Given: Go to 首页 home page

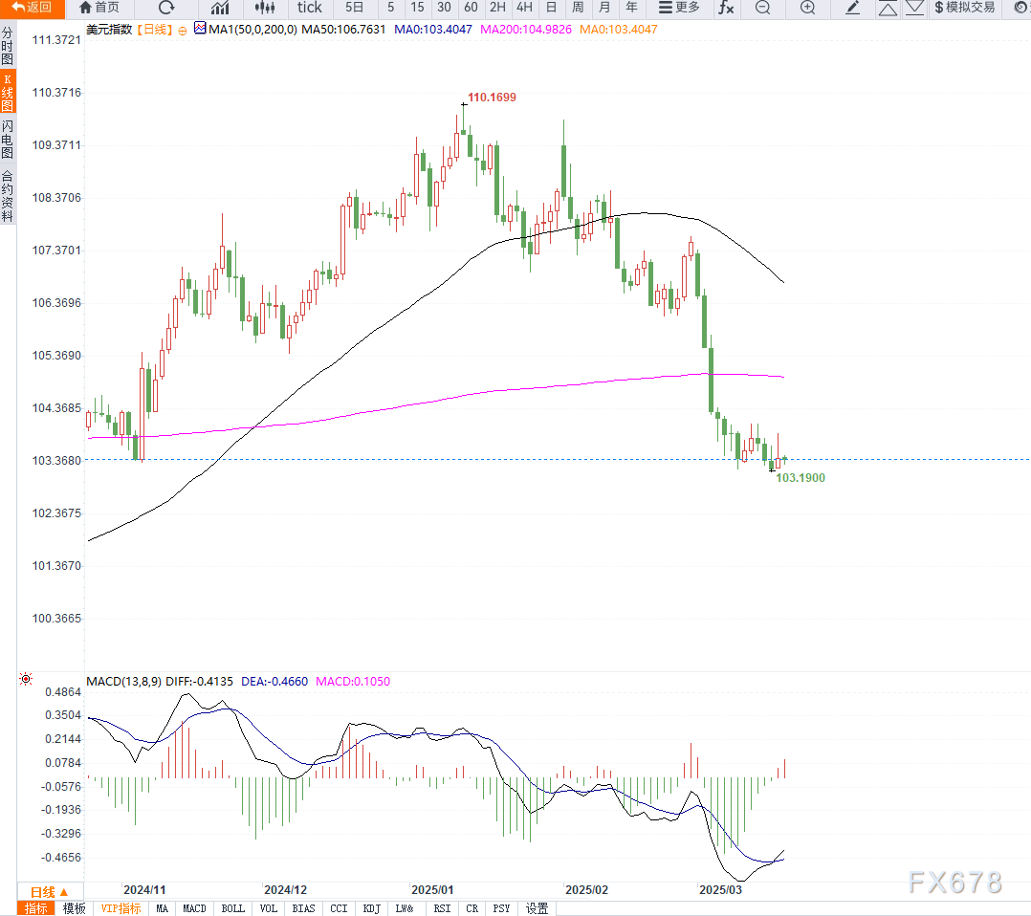Looking at the screenshot, I should (x=99, y=8).
